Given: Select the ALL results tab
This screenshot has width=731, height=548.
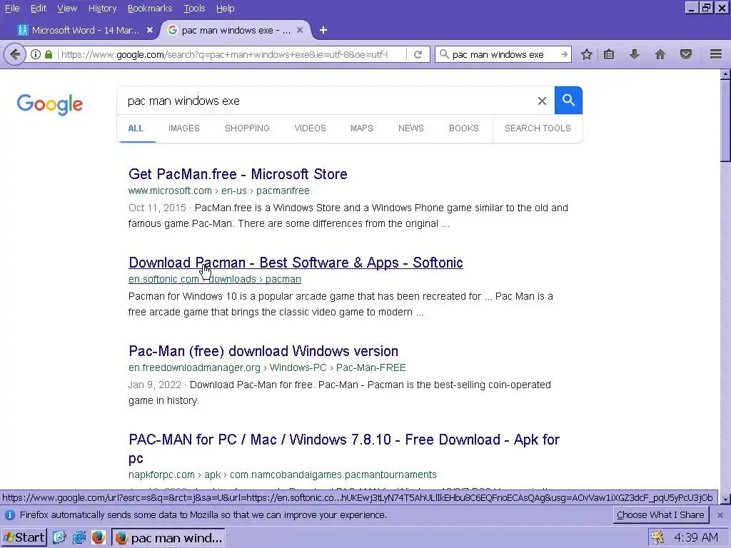Looking at the screenshot, I should click(x=136, y=128).
